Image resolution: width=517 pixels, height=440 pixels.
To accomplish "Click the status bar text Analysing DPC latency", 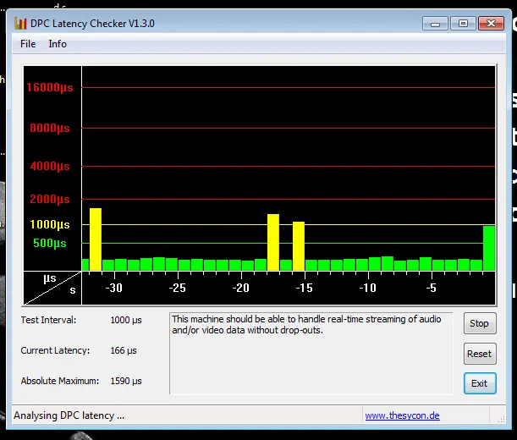I will pyautogui.click(x=69, y=415).
